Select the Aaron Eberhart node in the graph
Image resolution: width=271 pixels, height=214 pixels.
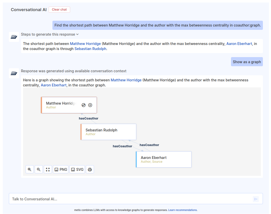click(x=164, y=159)
